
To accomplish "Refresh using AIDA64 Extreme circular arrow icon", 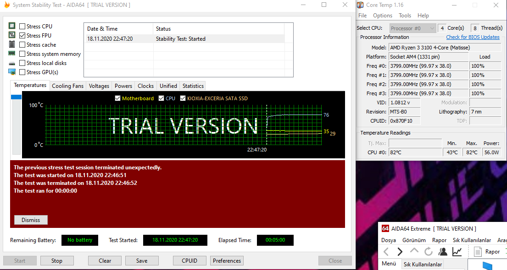I will tap(429, 252).
